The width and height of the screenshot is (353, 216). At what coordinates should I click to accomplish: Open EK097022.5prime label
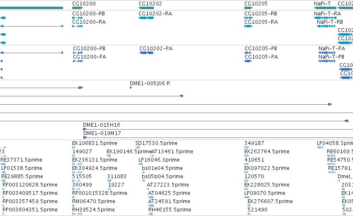(x=267, y=168)
